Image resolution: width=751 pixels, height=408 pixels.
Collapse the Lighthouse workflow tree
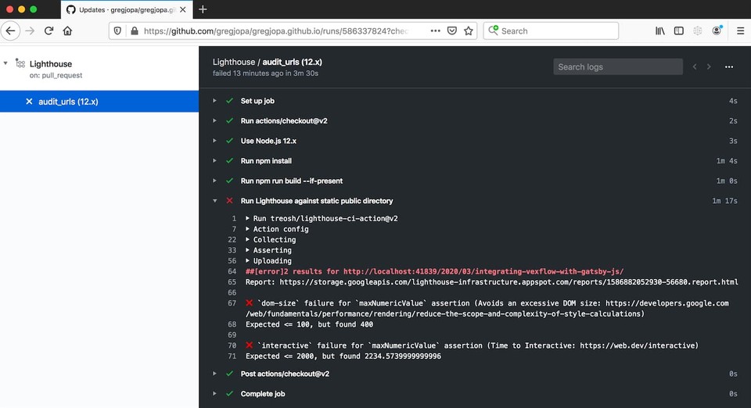tap(5, 63)
